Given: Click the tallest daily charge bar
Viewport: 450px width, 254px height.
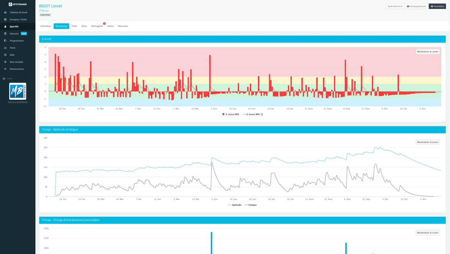Looking at the screenshot, I should (211, 243).
